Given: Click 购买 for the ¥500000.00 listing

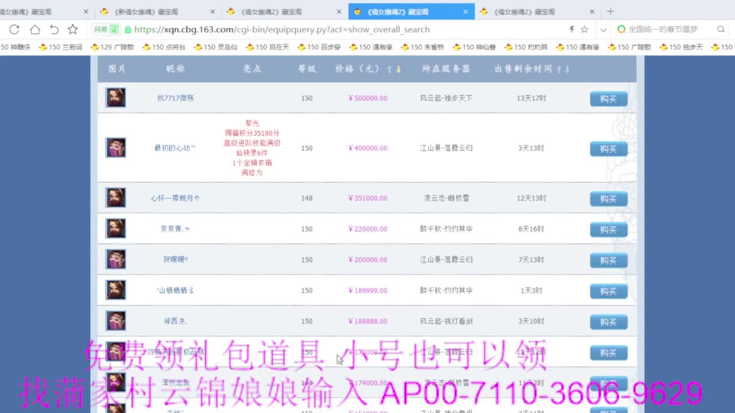Looking at the screenshot, I should tap(609, 99).
